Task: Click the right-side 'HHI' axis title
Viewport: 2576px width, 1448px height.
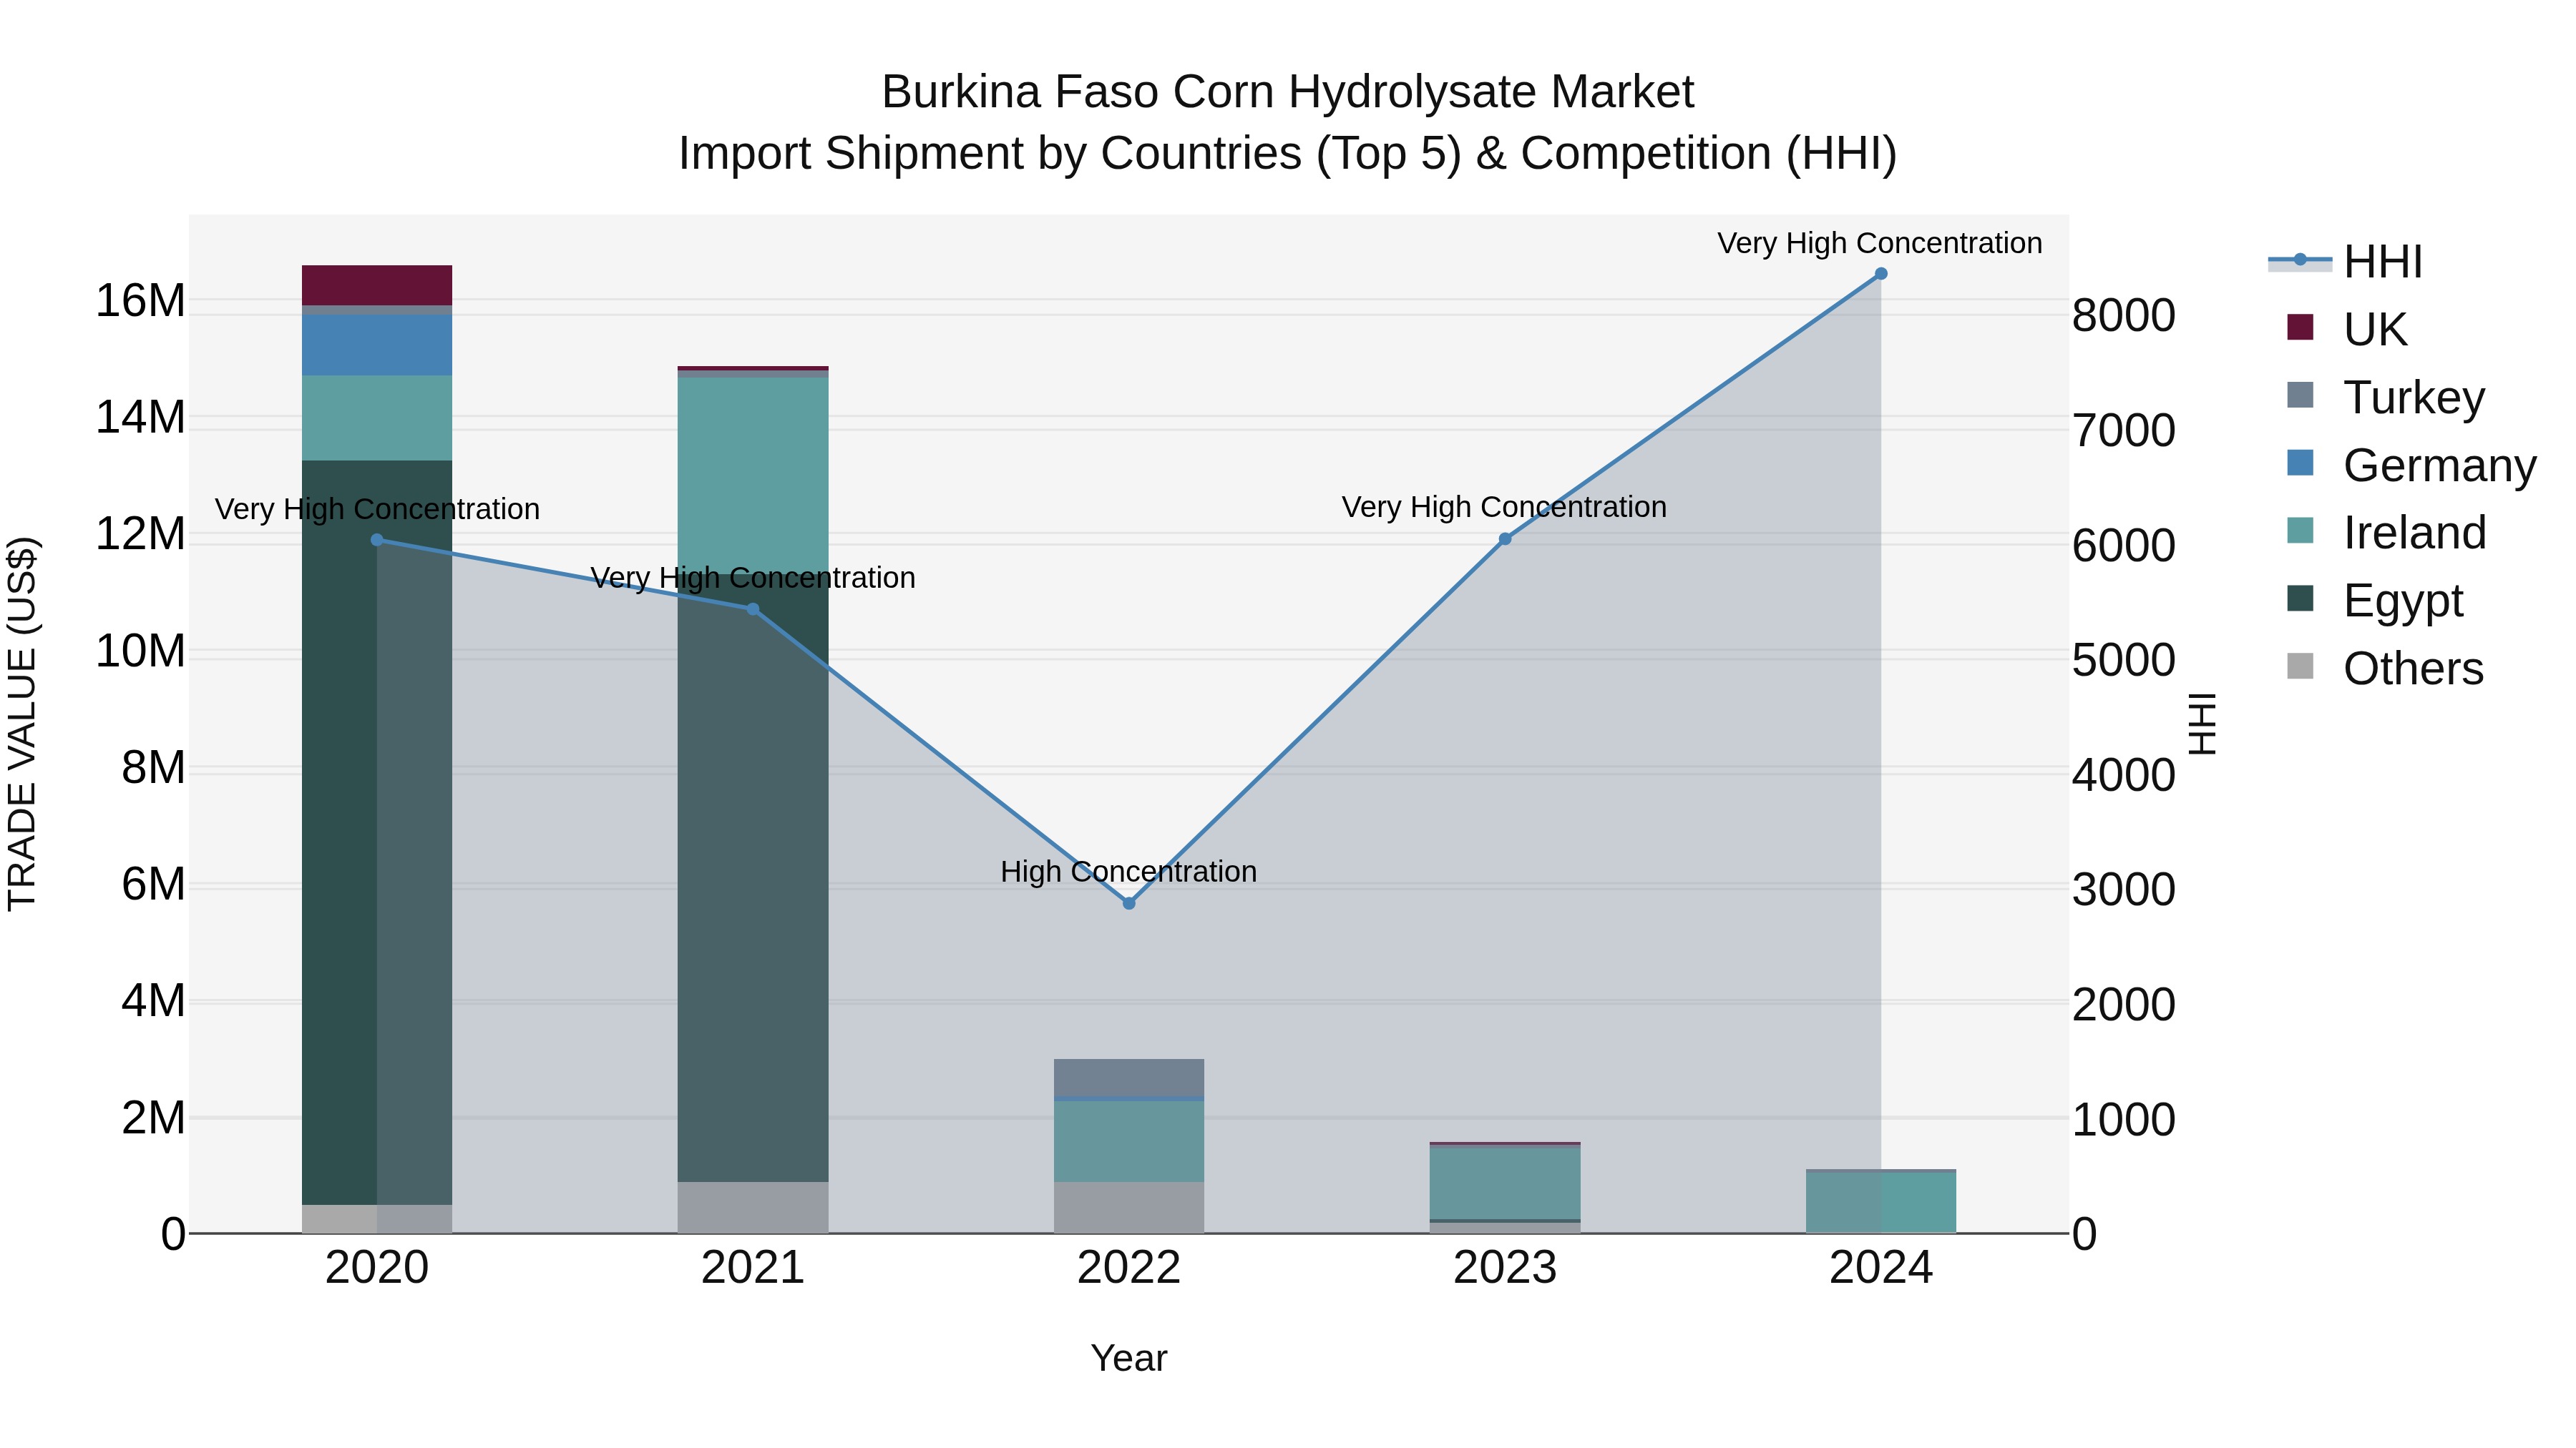Action: click(2202, 724)
